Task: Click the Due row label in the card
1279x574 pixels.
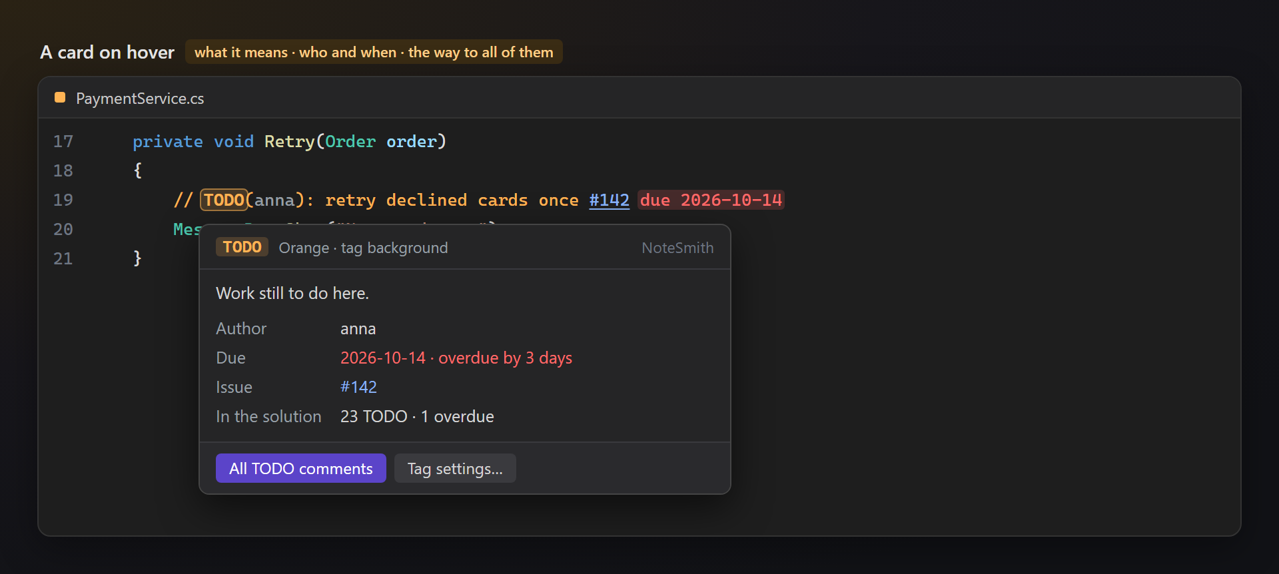Action: pos(230,358)
